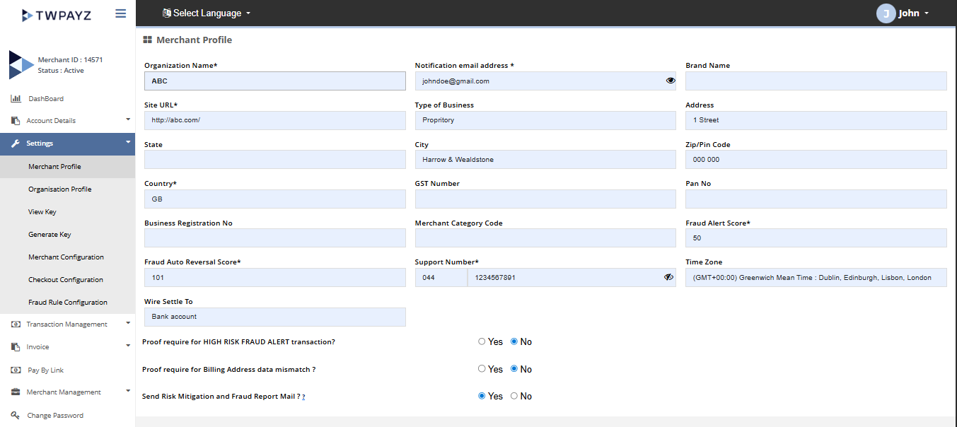Viewport: 957px width, 427px height.
Task: Click the hamburger menu icon
Action: point(120,13)
